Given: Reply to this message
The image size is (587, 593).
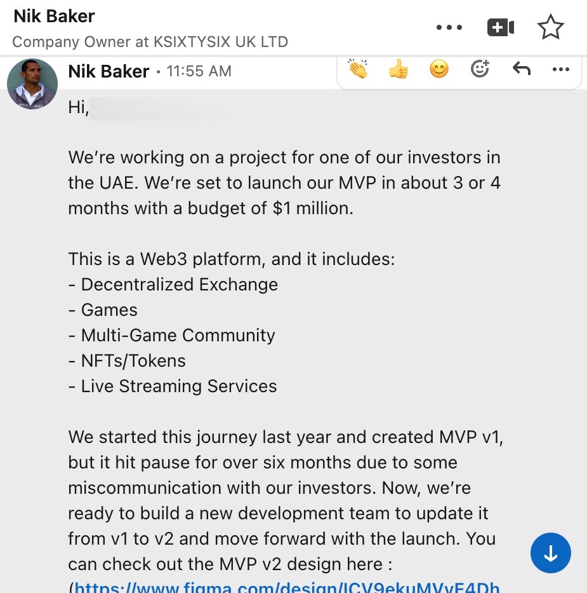Looking at the screenshot, I should pos(521,69).
